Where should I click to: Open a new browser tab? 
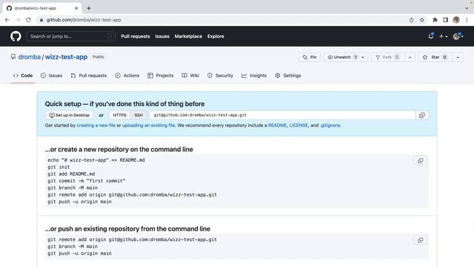click(89, 8)
